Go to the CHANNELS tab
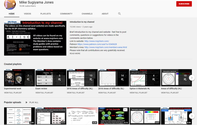This screenshot has height=125, width=197. click(x=87, y=14)
